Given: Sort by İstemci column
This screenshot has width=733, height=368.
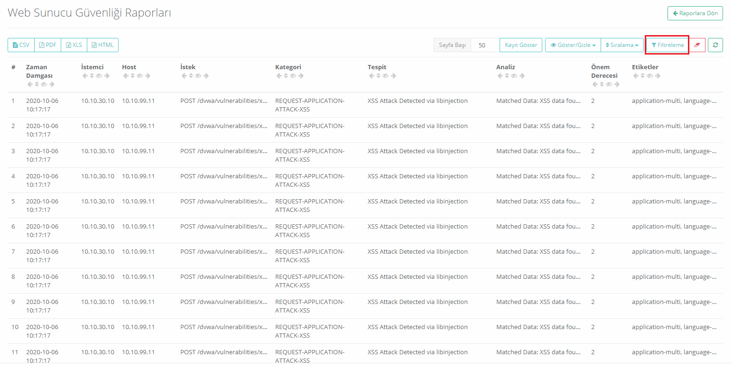Looking at the screenshot, I should (x=92, y=76).
